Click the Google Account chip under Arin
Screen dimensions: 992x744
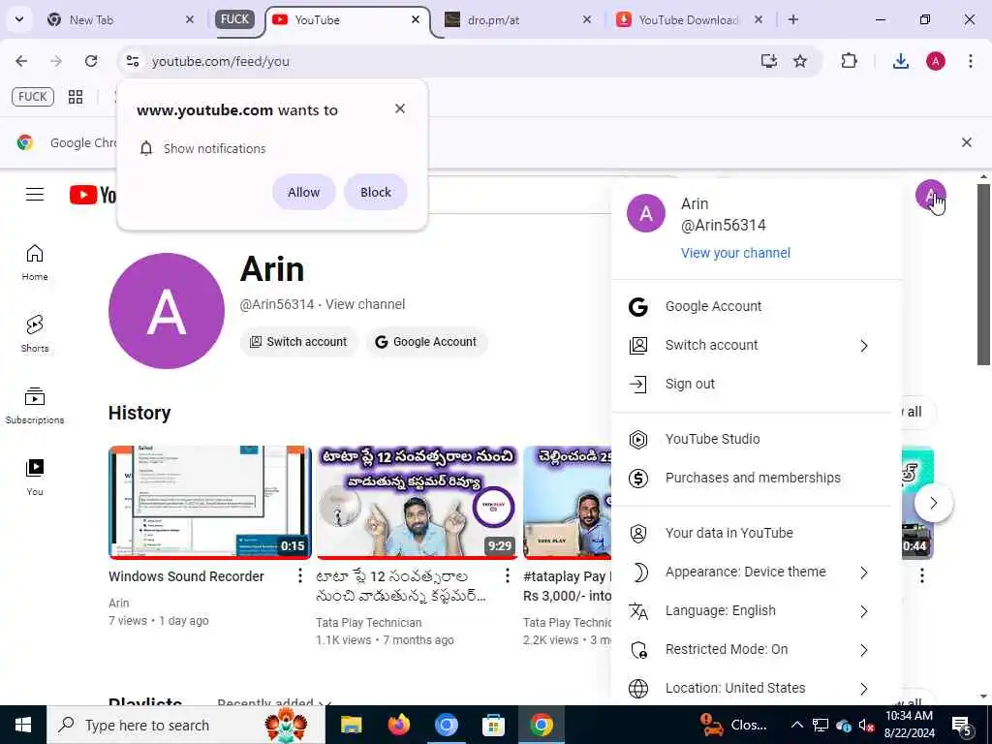(x=427, y=342)
